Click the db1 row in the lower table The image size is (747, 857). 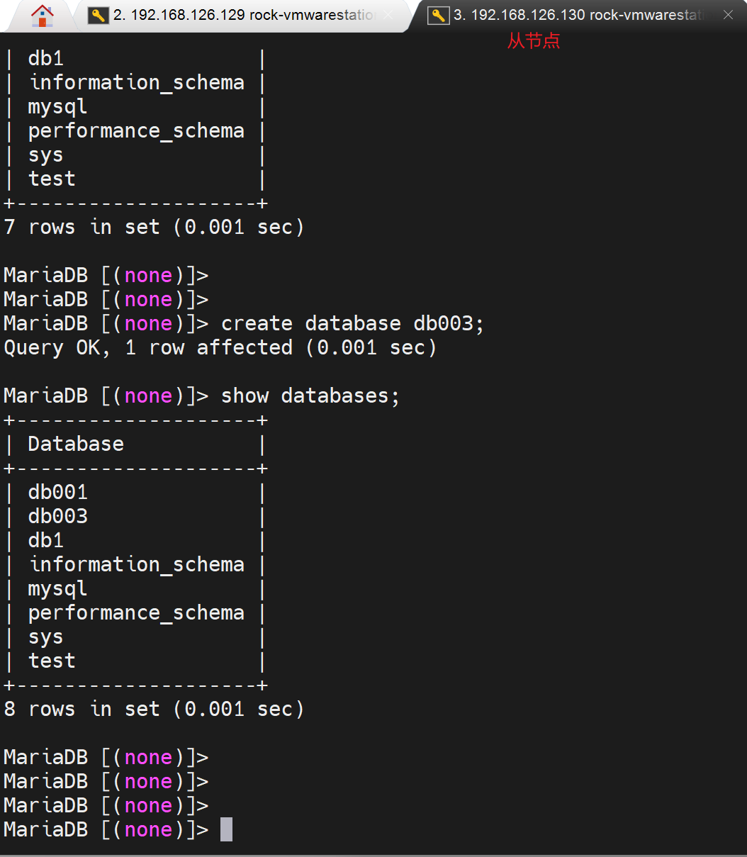(x=46, y=540)
